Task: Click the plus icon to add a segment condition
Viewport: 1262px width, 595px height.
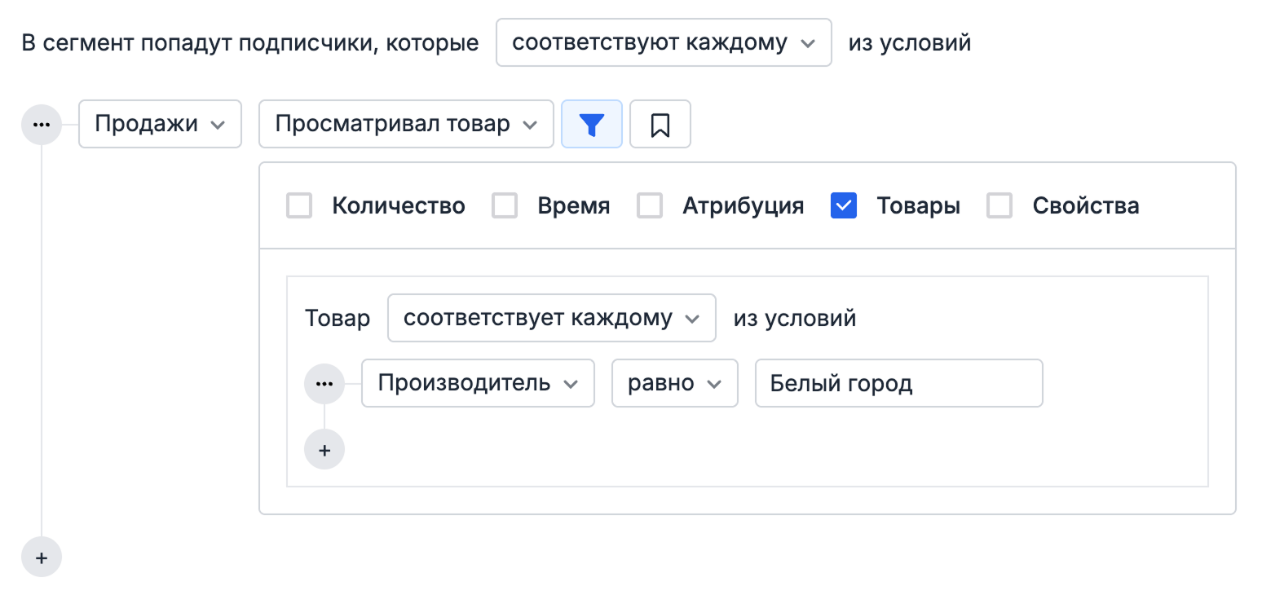Action: coord(41,558)
